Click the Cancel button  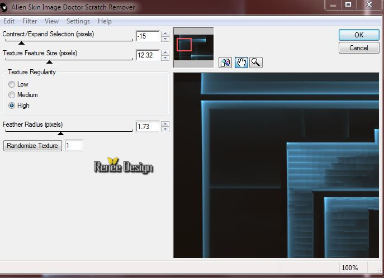[359, 48]
